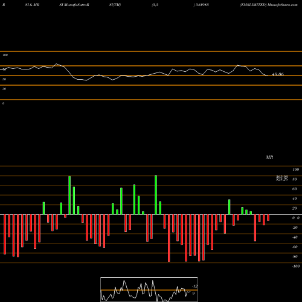302x302 pixels.
Task: Click the "(5,5" parameter text in header
Action: [155, 5]
